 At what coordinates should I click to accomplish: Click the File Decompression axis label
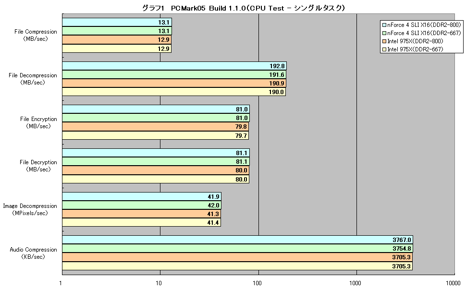(33, 79)
